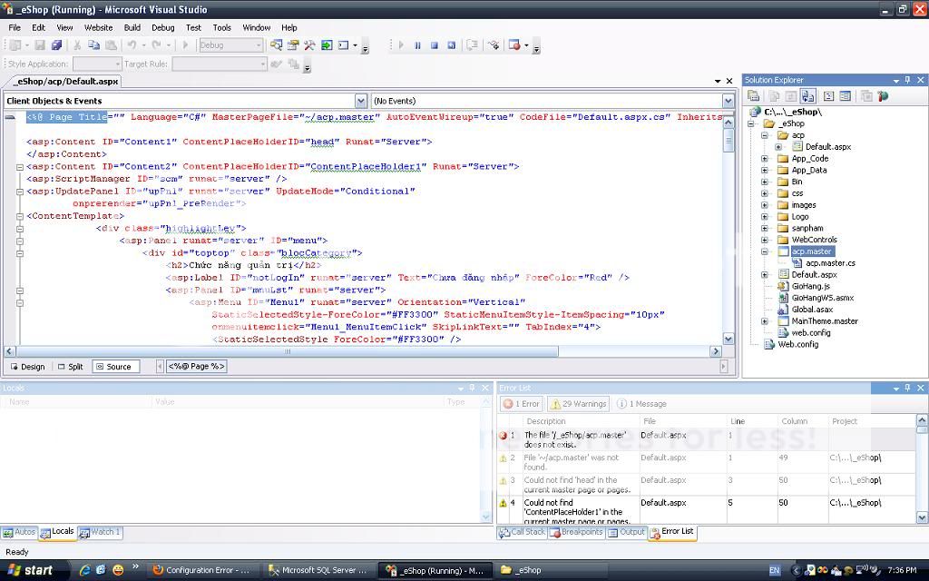Expand the WebControls folder node
929x581 pixels.
[x=765, y=240]
